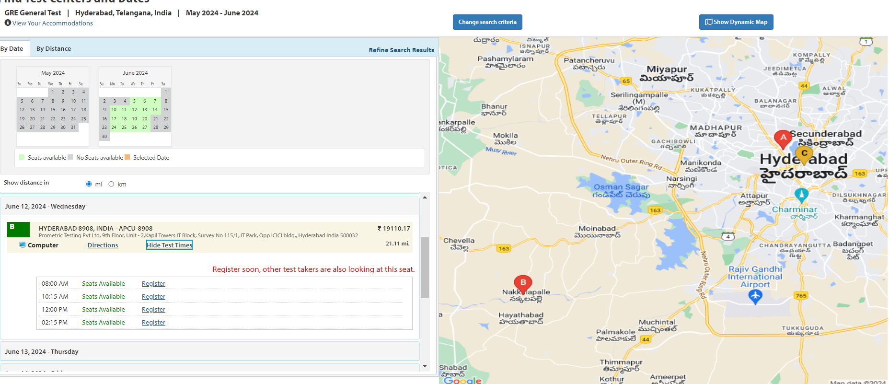The width and height of the screenshot is (889, 384).
Task: Click the results list scrollbar thumb
Action: pyautogui.click(x=425, y=268)
